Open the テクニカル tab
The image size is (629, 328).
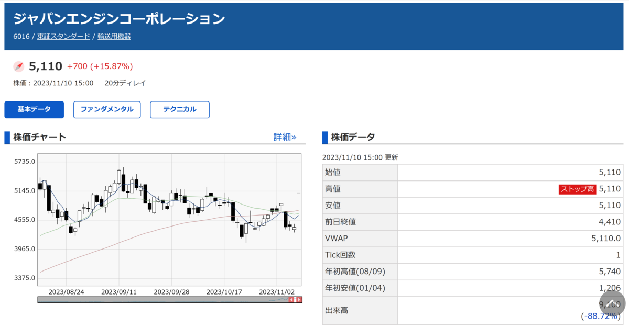(x=180, y=109)
